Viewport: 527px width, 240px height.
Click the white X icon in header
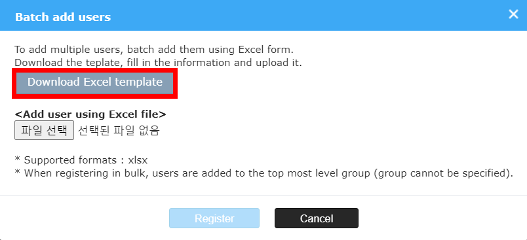(513, 14)
